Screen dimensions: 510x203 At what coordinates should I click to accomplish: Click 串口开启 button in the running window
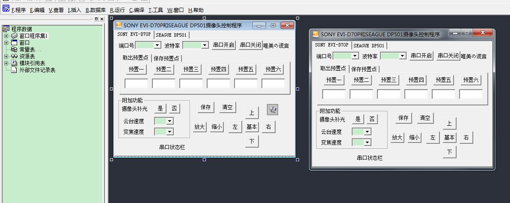(421, 55)
